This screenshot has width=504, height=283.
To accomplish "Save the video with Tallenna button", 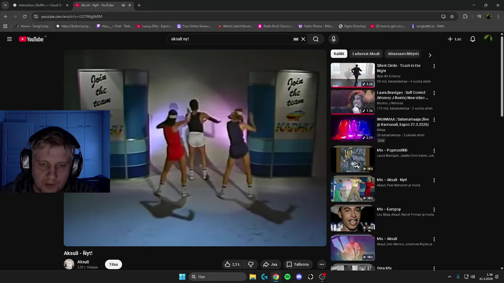I will pos(298,265).
